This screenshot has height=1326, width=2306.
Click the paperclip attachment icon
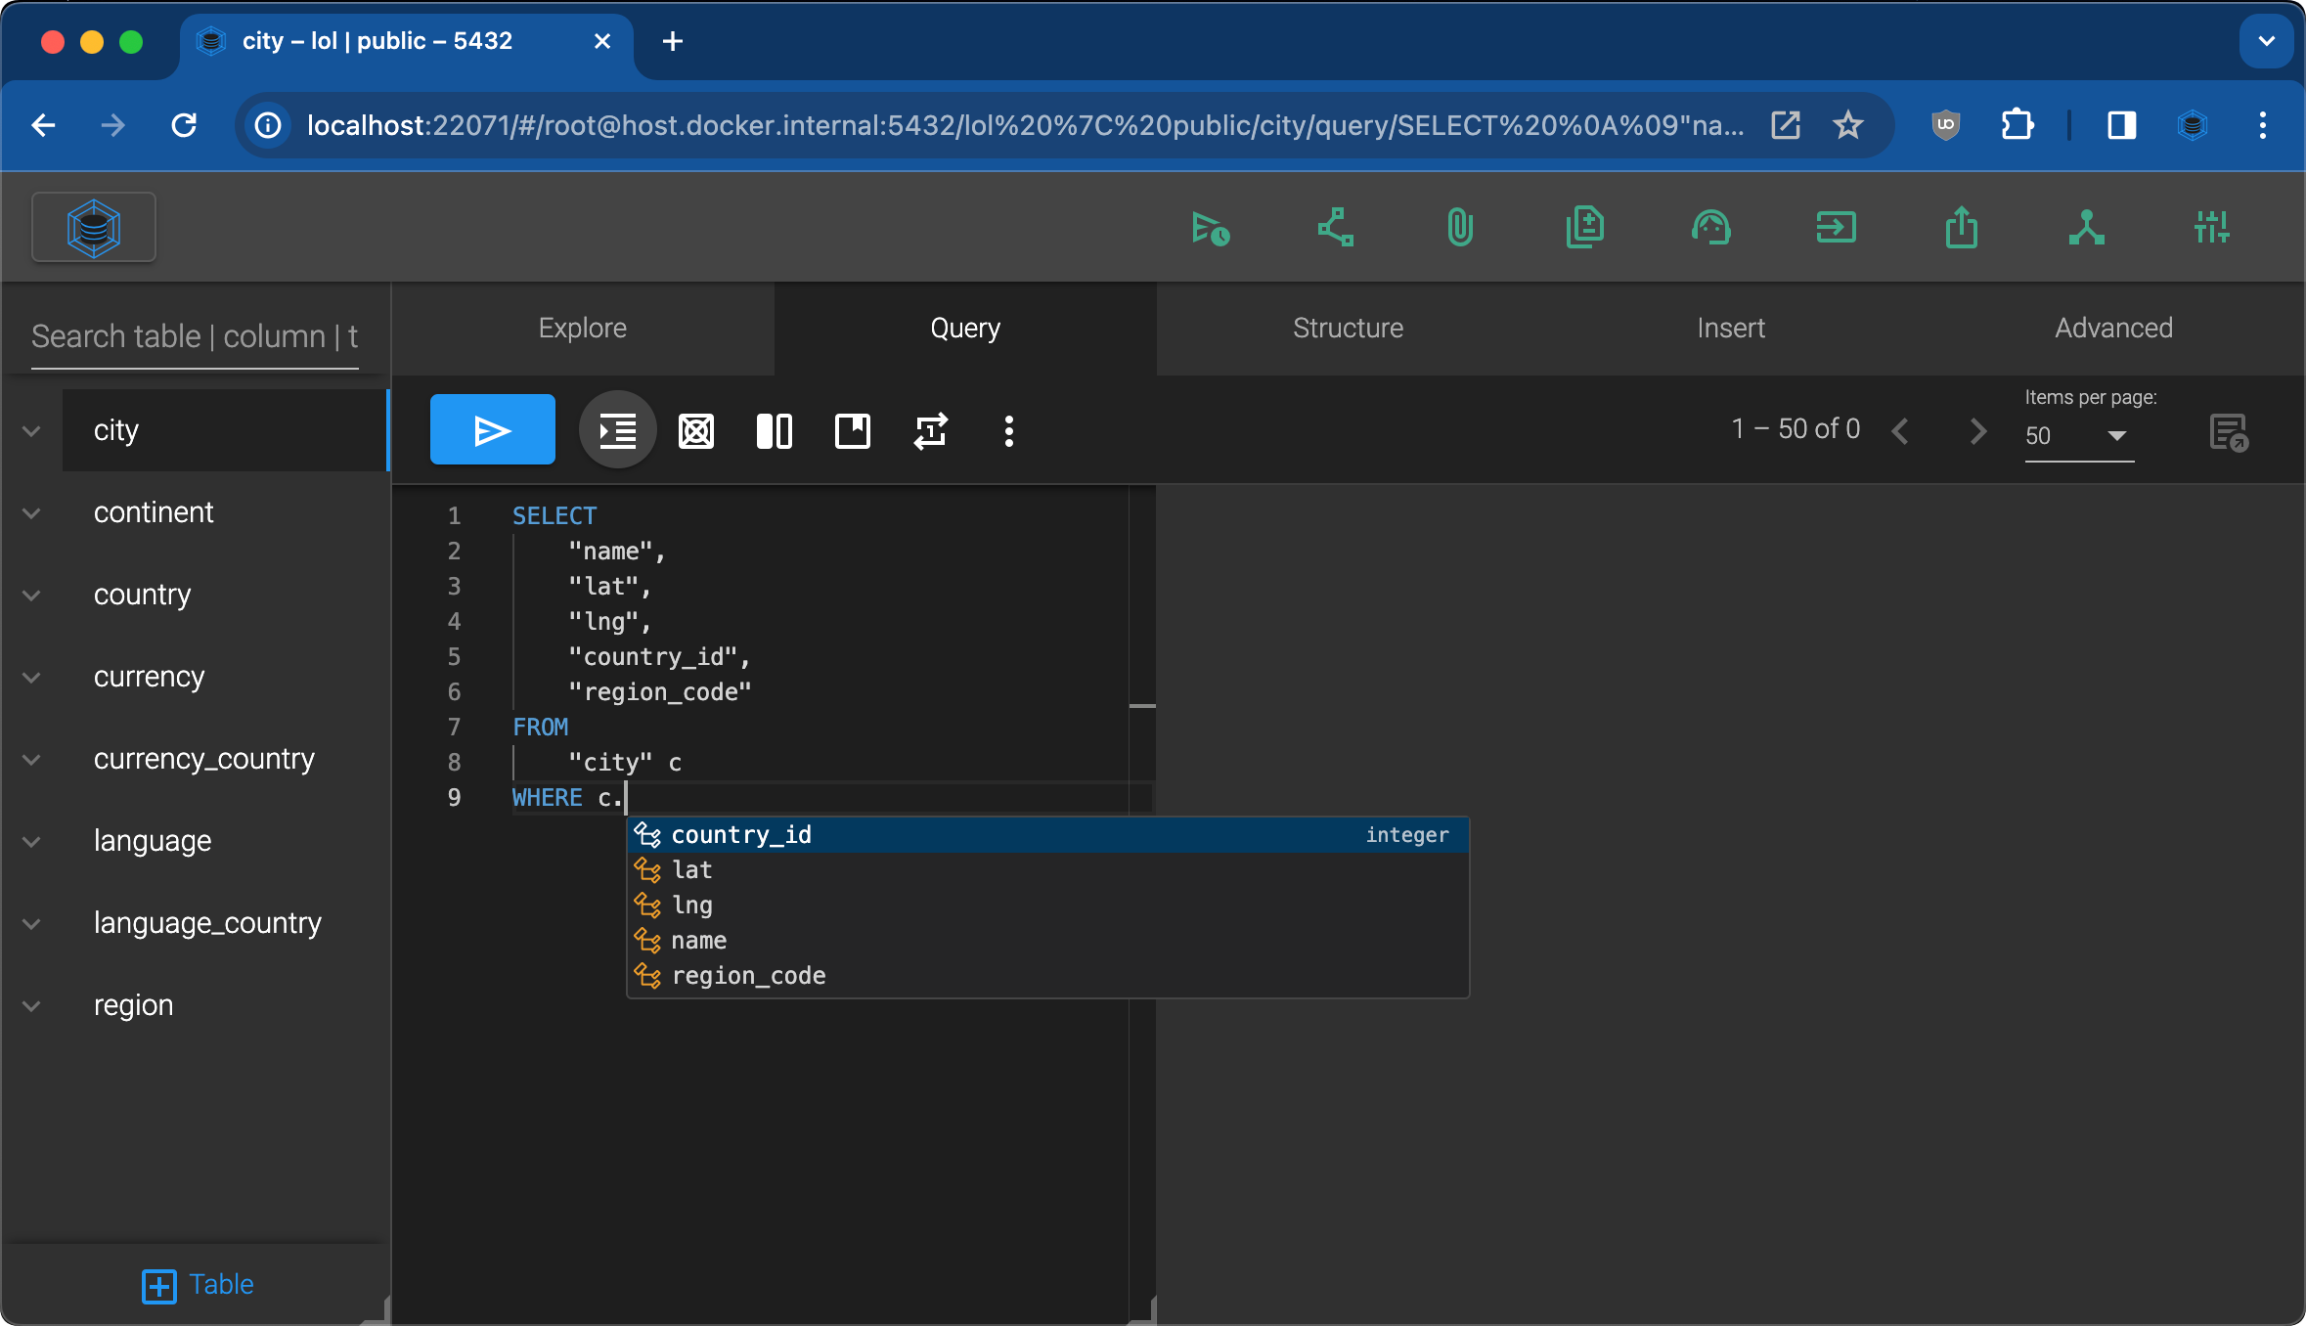pos(1459,228)
